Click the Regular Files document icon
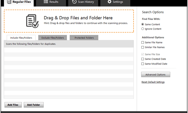Image resolution: width=188 pixels, height=113 pixels. [x=9, y=2]
